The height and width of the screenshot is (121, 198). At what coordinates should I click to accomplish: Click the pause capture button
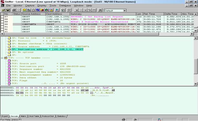click(81, 10)
